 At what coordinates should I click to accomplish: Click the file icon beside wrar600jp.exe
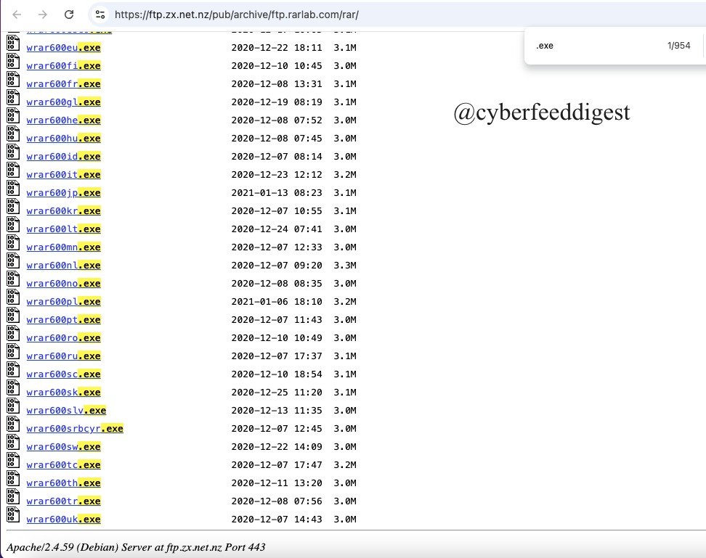13,189
